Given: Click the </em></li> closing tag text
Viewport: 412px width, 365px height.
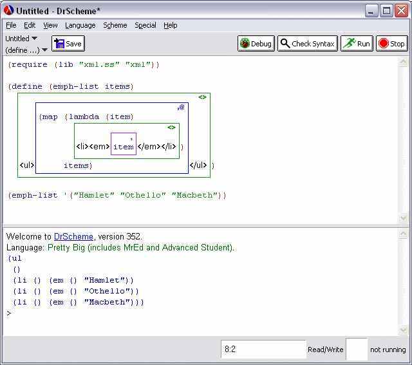Looking at the screenshot, I should coord(156,146).
